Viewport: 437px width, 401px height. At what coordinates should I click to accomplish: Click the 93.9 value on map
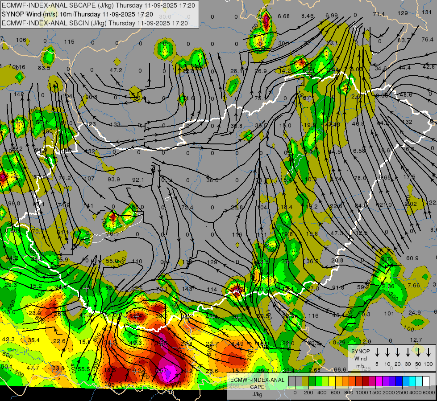point(114,179)
